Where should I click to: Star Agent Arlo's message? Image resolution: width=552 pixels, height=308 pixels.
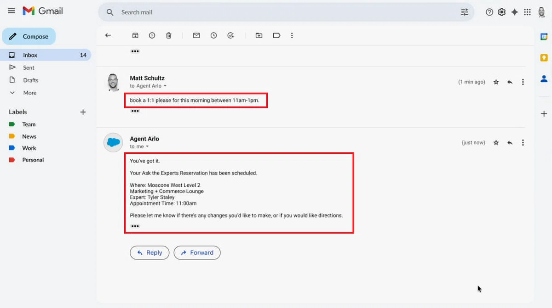[x=496, y=143]
